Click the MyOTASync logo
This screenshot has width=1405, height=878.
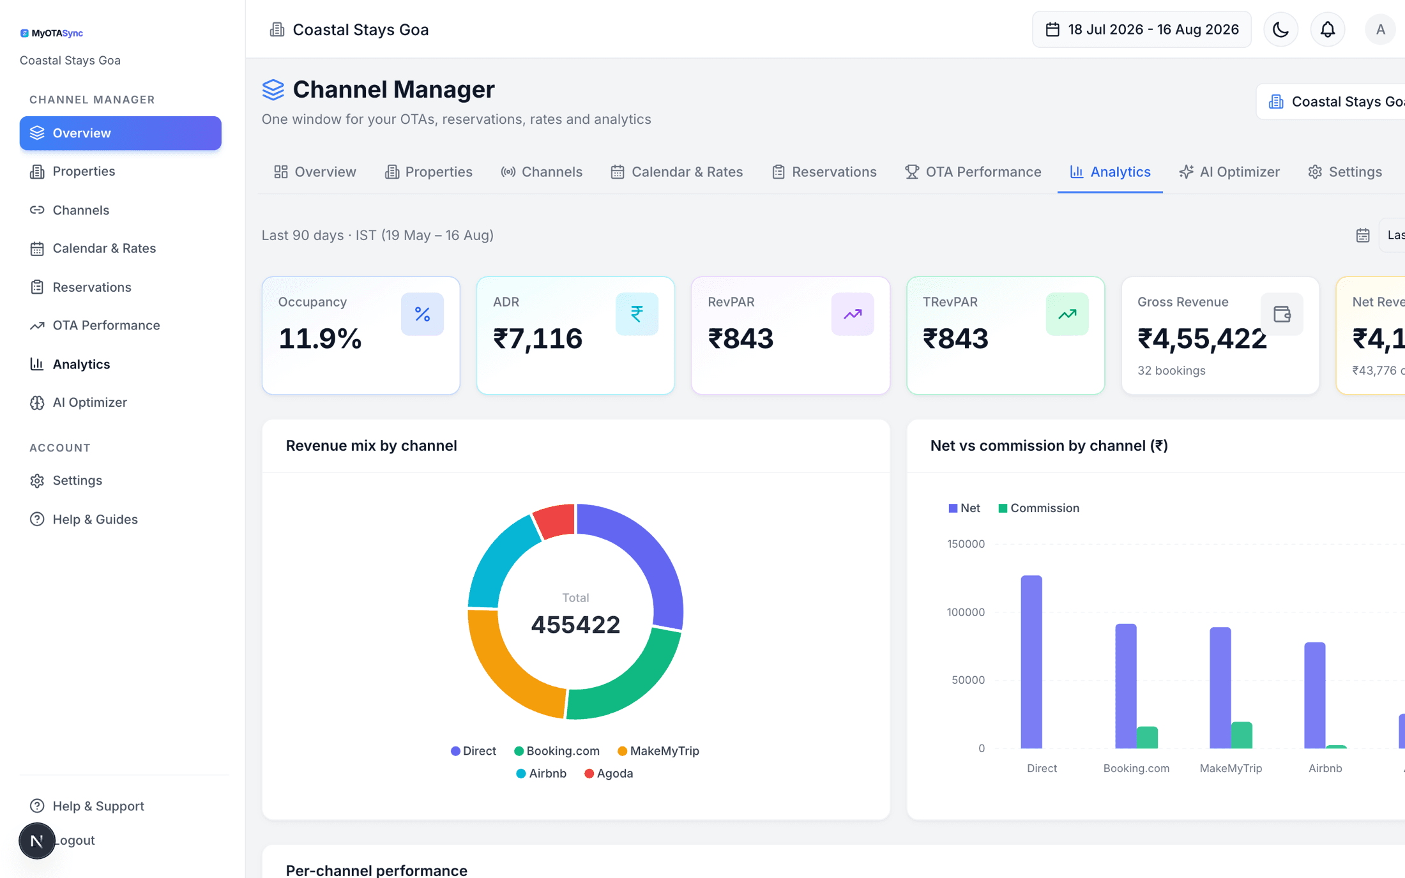pos(52,33)
